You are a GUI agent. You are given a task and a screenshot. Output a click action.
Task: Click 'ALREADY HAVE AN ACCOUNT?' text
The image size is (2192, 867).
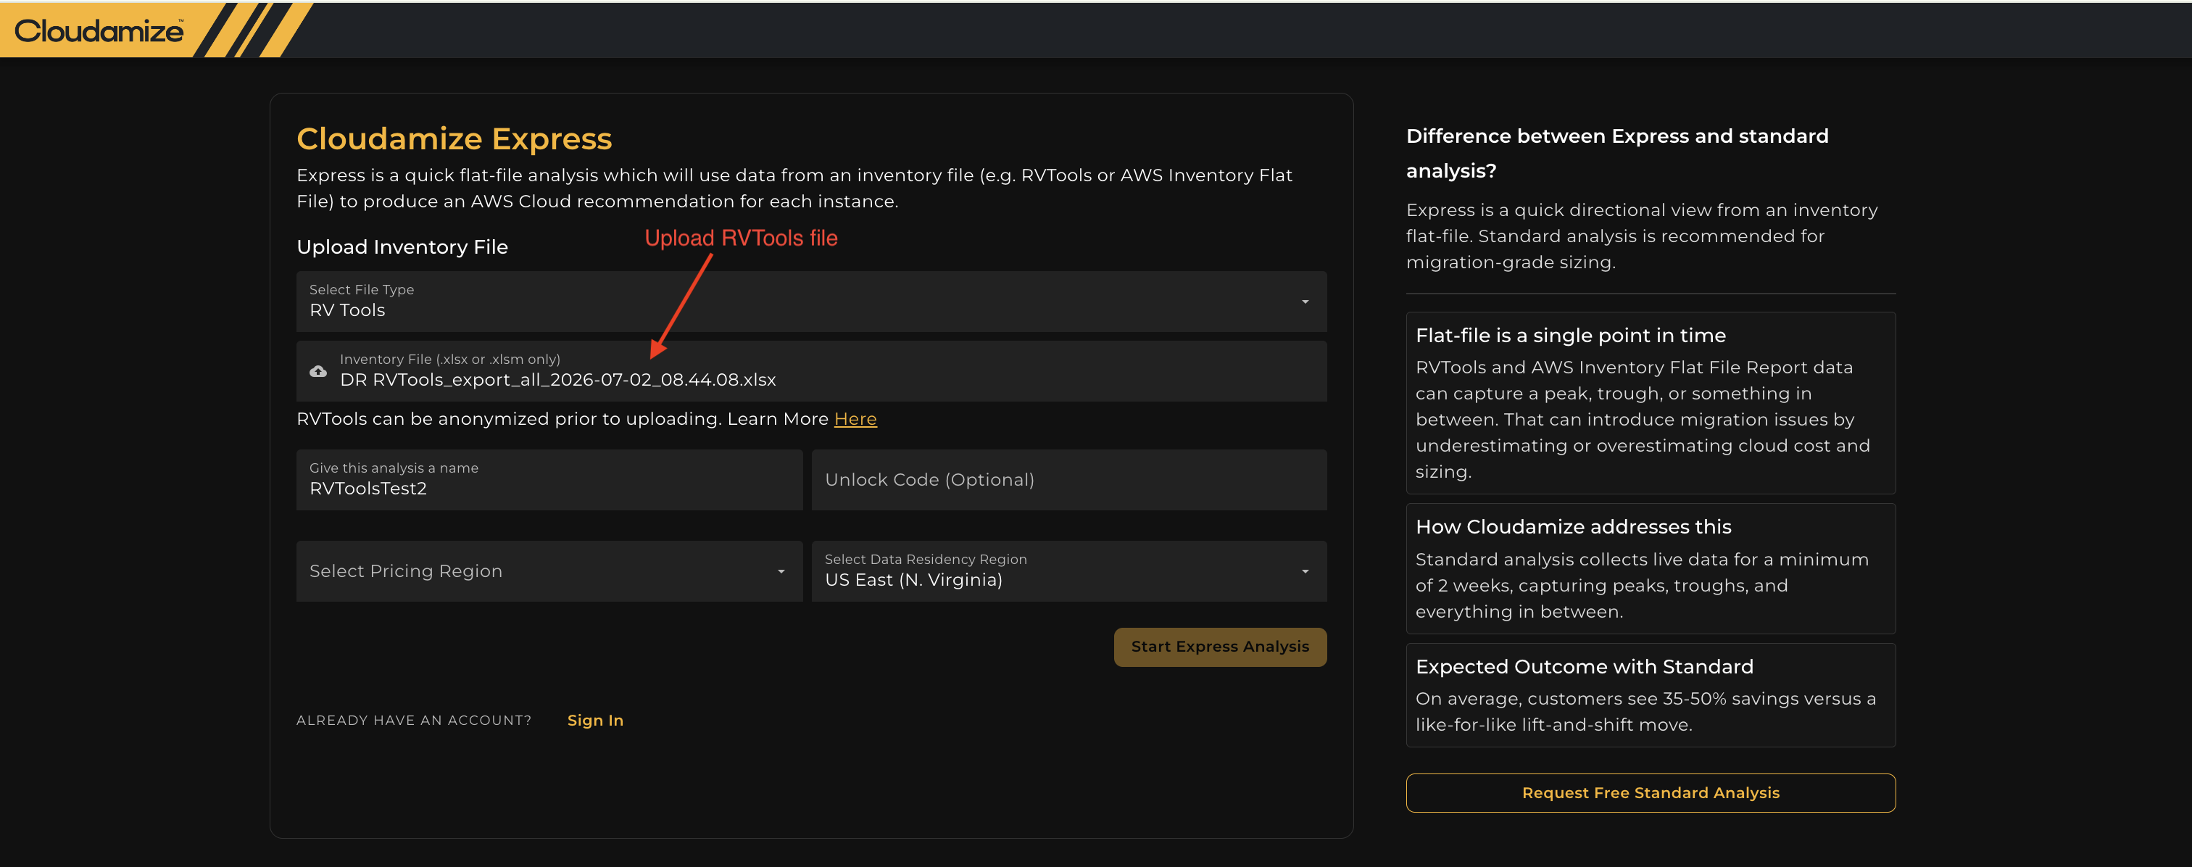click(414, 721)
